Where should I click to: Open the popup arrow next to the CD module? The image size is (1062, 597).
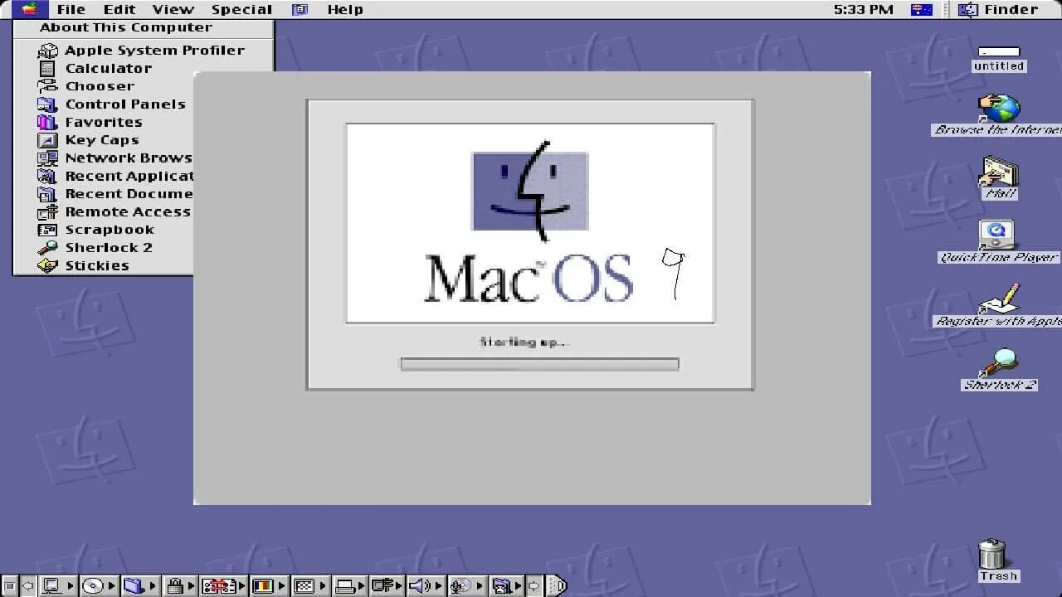point(112,585)
